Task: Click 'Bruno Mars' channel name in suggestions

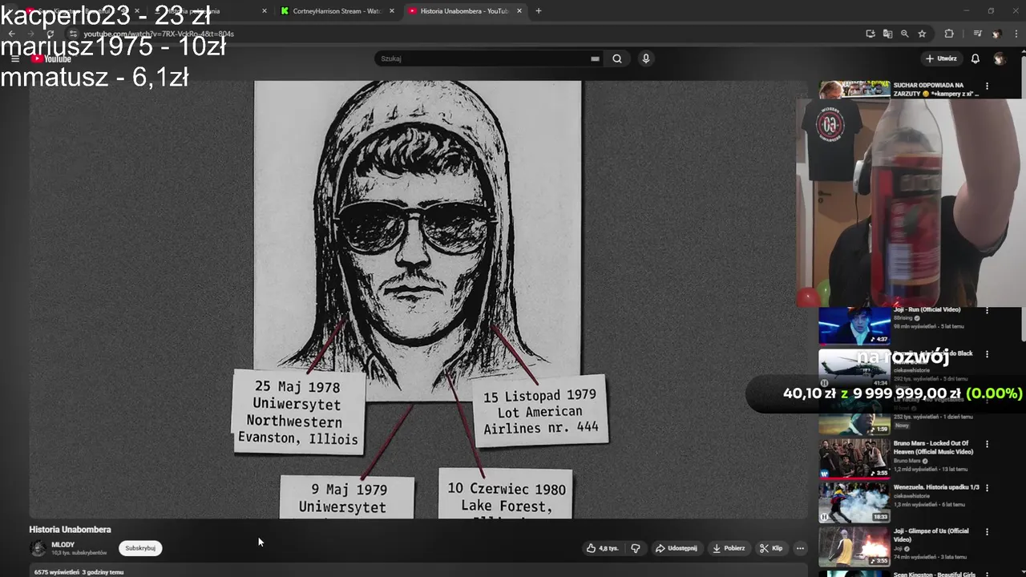Action: pos(907,461)
